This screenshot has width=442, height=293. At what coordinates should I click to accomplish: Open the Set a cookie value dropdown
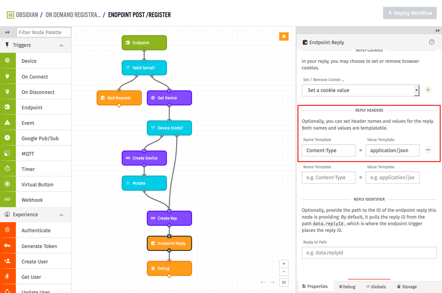(360, 90)
